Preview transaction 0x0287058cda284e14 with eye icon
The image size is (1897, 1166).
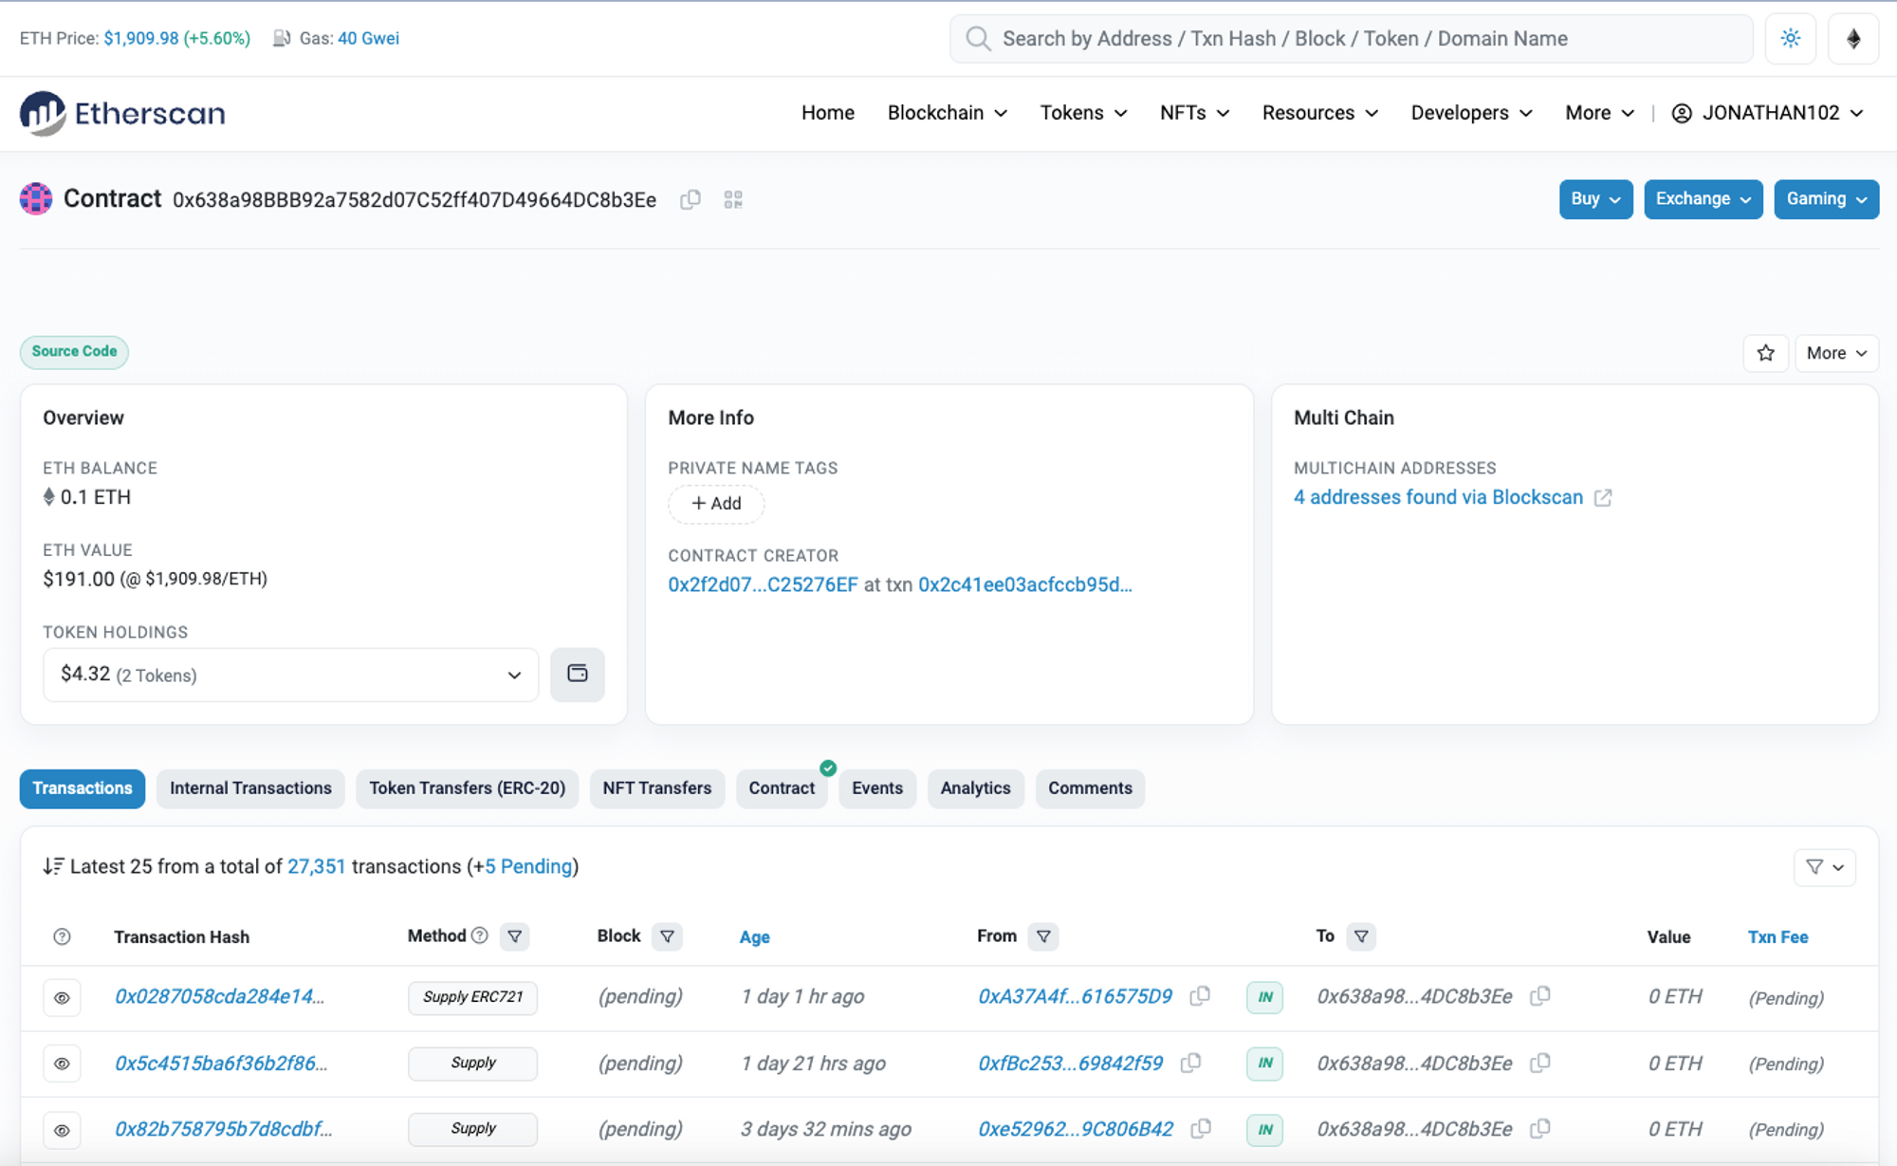coord(62,997)
